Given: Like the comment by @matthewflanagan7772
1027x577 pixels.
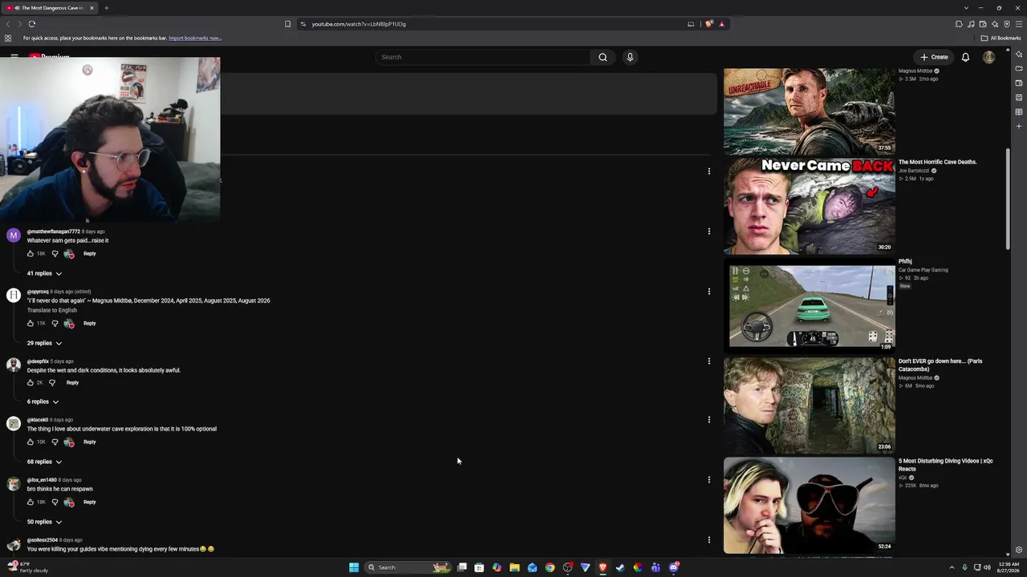Looking at the screenshot, I should (x=30, y=254).
